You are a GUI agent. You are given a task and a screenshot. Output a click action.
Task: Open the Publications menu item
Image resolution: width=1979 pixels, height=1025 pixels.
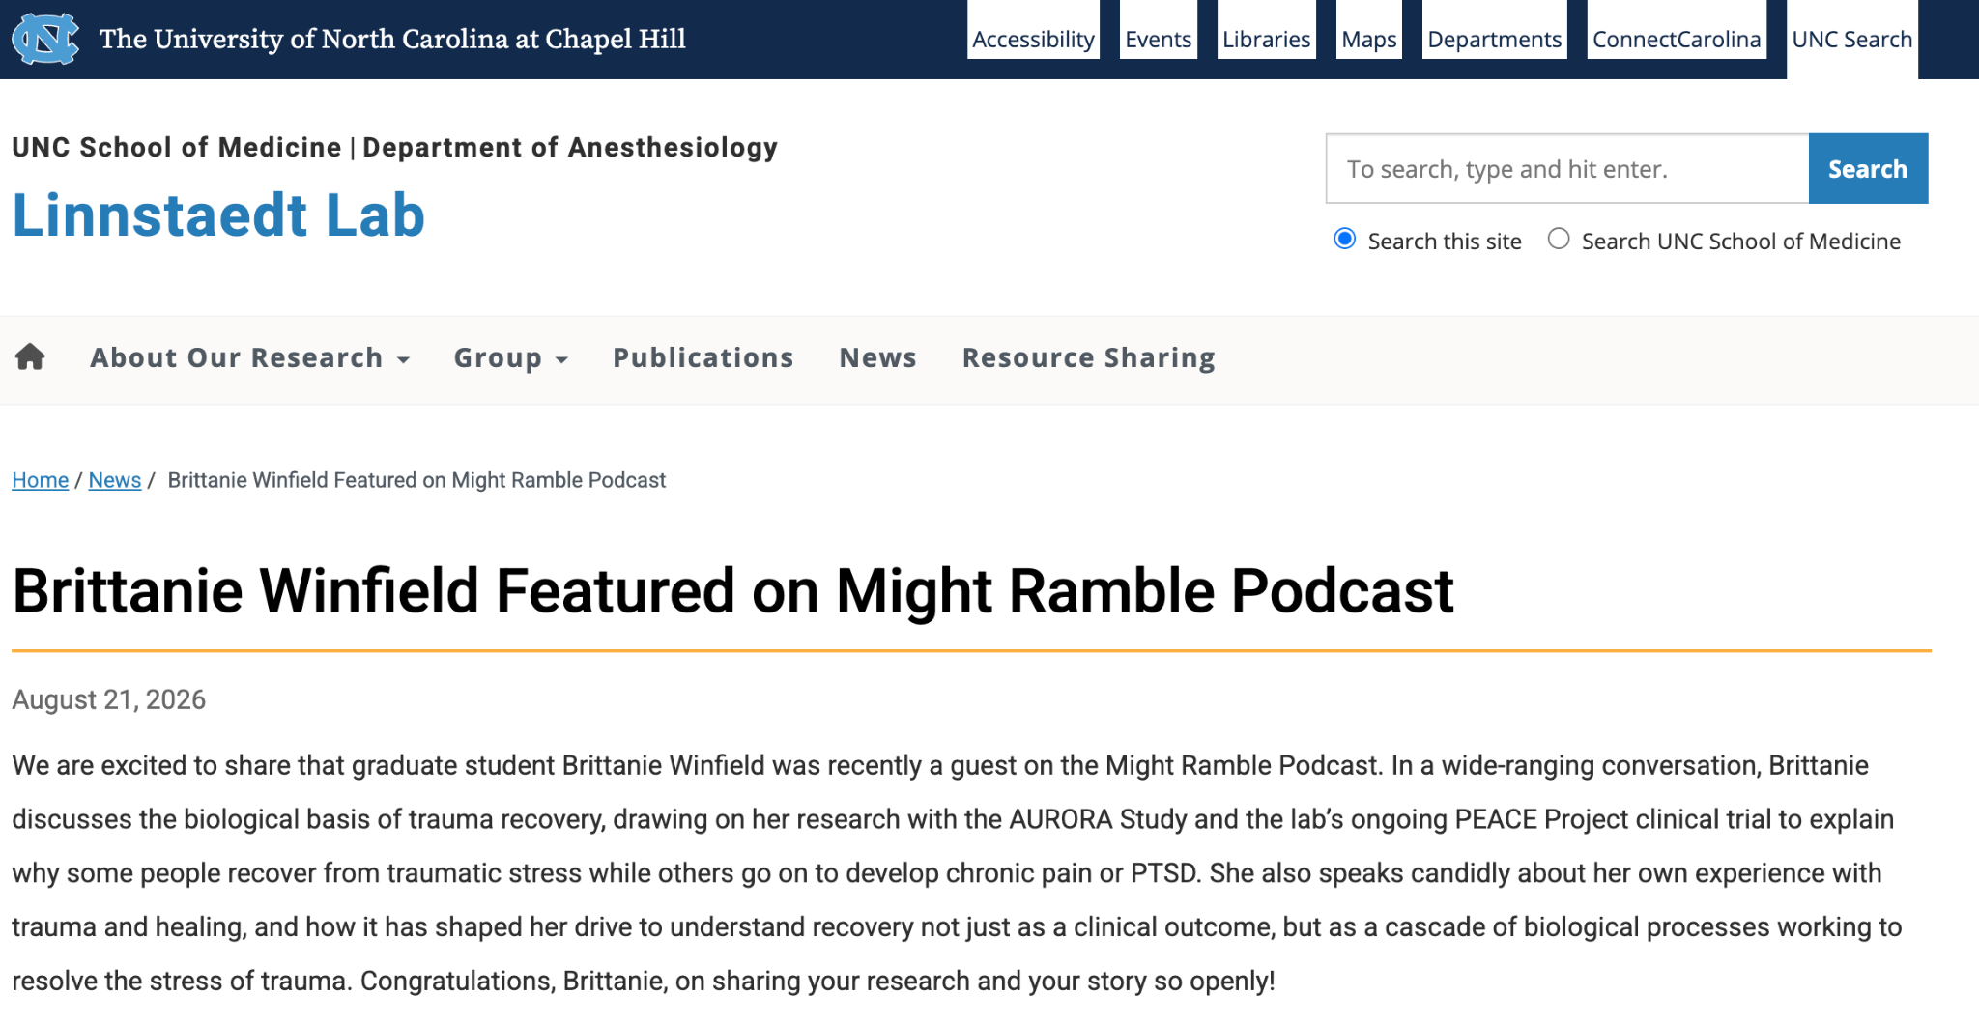(x=703, y=357)
